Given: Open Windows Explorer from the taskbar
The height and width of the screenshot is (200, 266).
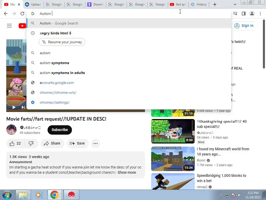Looking at the screenshot, I should [23, 195].
